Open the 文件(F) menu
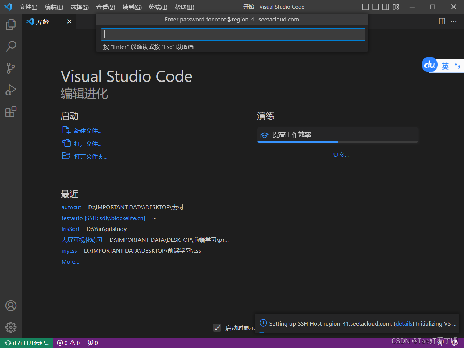 28,7
